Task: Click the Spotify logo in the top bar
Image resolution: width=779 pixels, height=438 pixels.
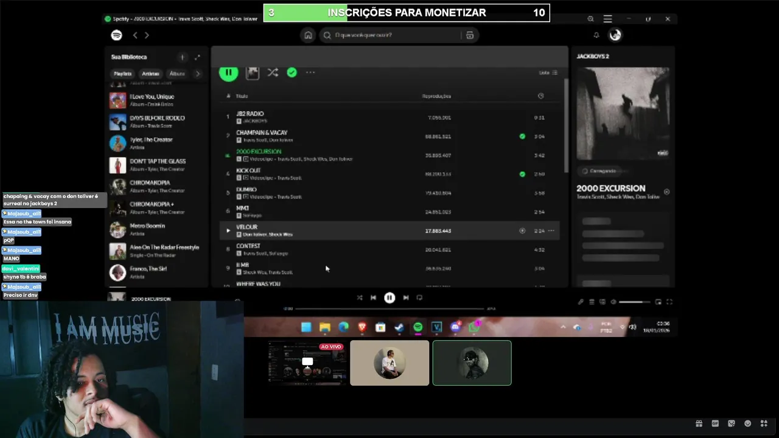Action: click(x=116, y=35)
